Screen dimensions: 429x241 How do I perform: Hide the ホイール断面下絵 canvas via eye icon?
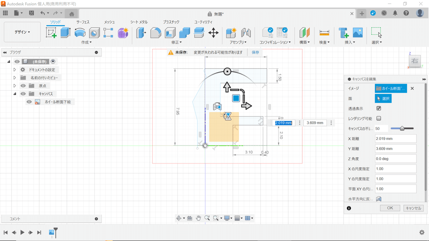click(x=29, y=102)
